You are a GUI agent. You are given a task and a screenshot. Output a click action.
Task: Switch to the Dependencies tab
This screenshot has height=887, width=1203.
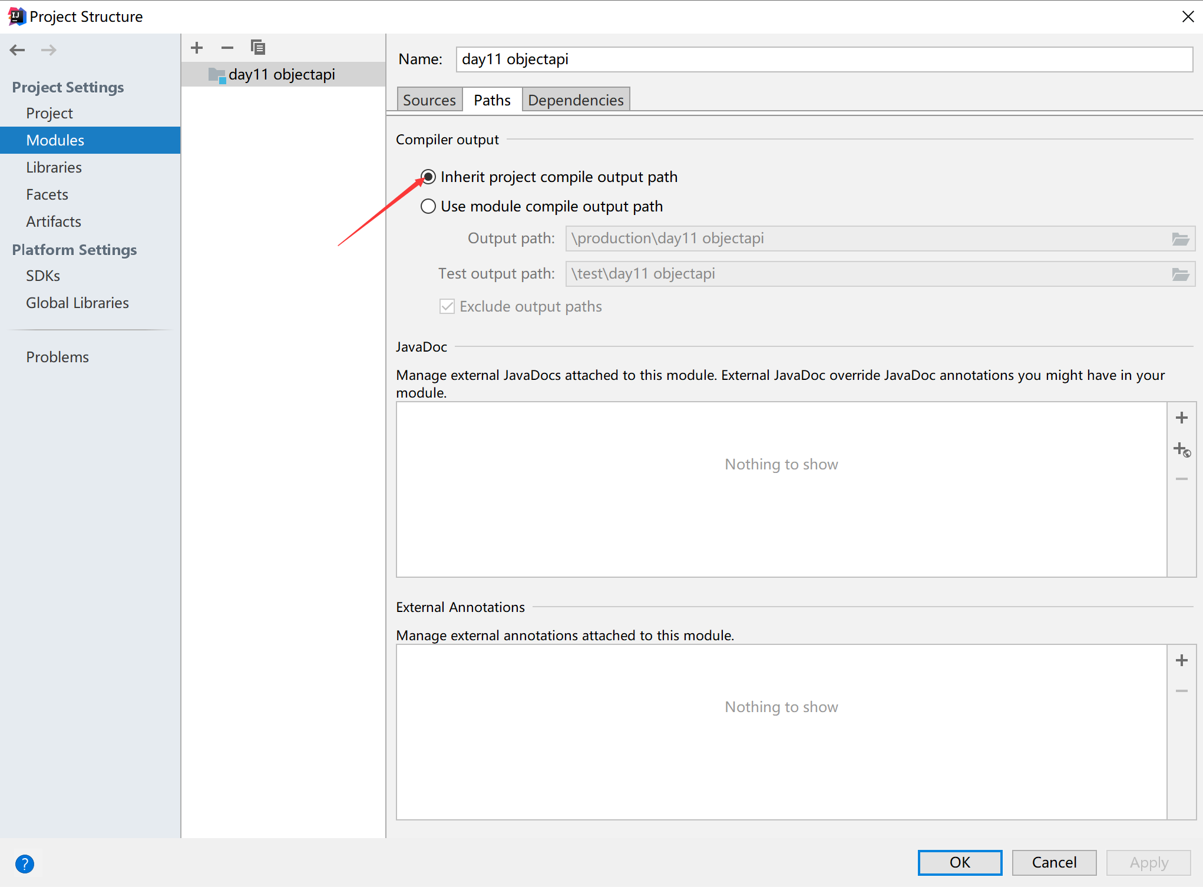pyautogui.click(x=575, y=100)
